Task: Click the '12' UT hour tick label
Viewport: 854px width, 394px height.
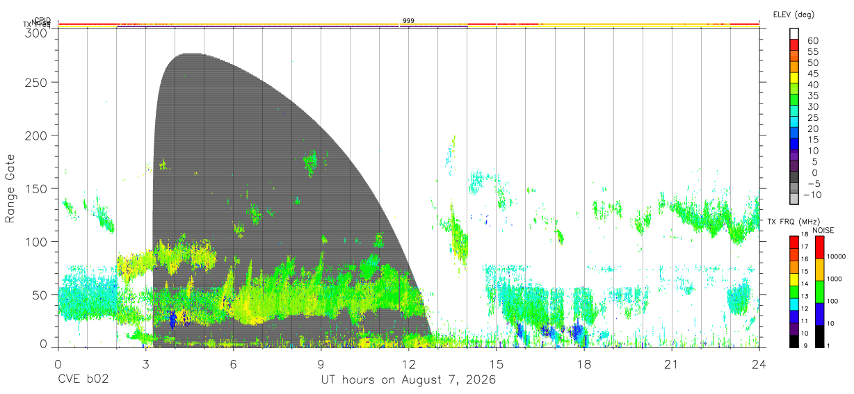Action: pos(409,365)
